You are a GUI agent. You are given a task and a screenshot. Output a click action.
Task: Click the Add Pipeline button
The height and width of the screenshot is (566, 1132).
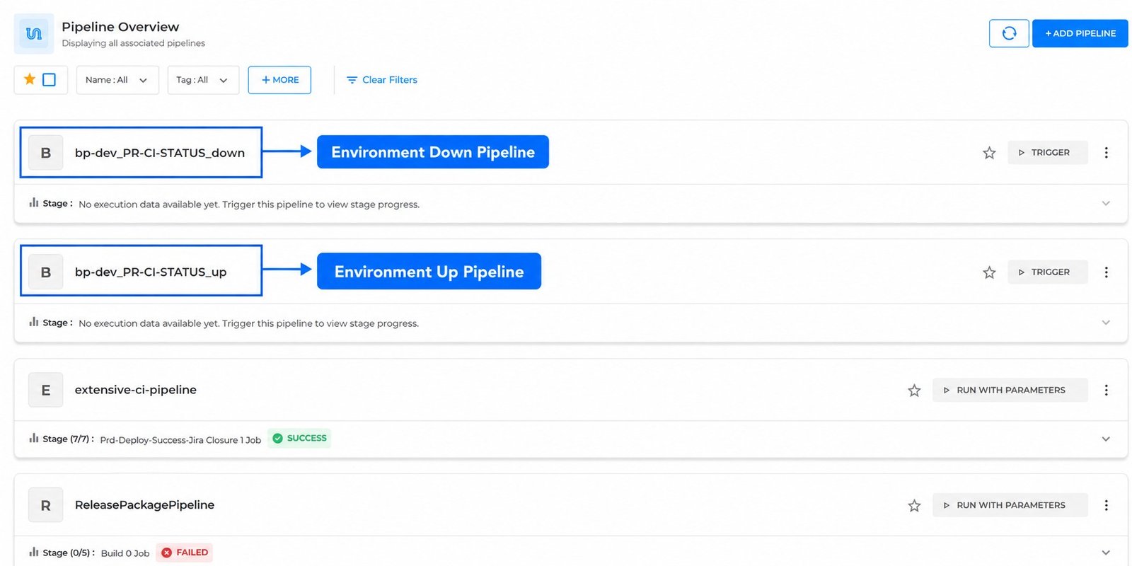point(1080,33)
